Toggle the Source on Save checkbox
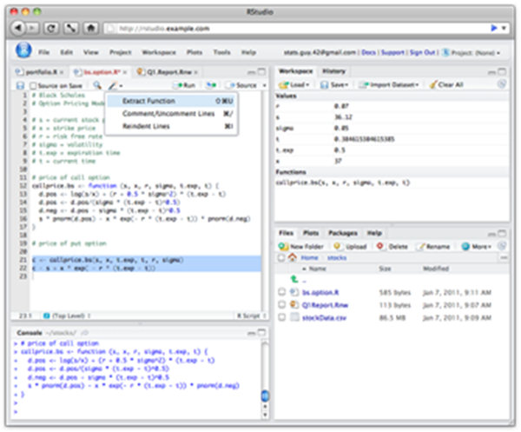The width and height of the screenshot is (521, 432). (33, 86)
